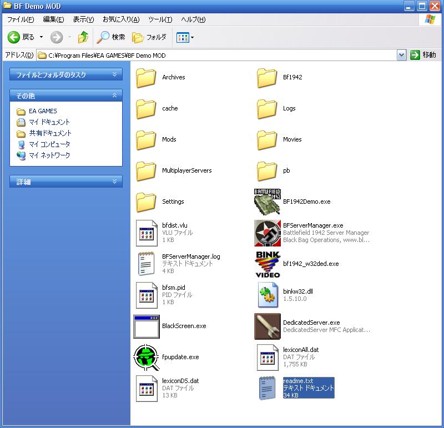Image resolution: width=444 pixels, height=428 pixels.
Task: Click the "VLU ファイル" type text
Action: click(177, 233)
